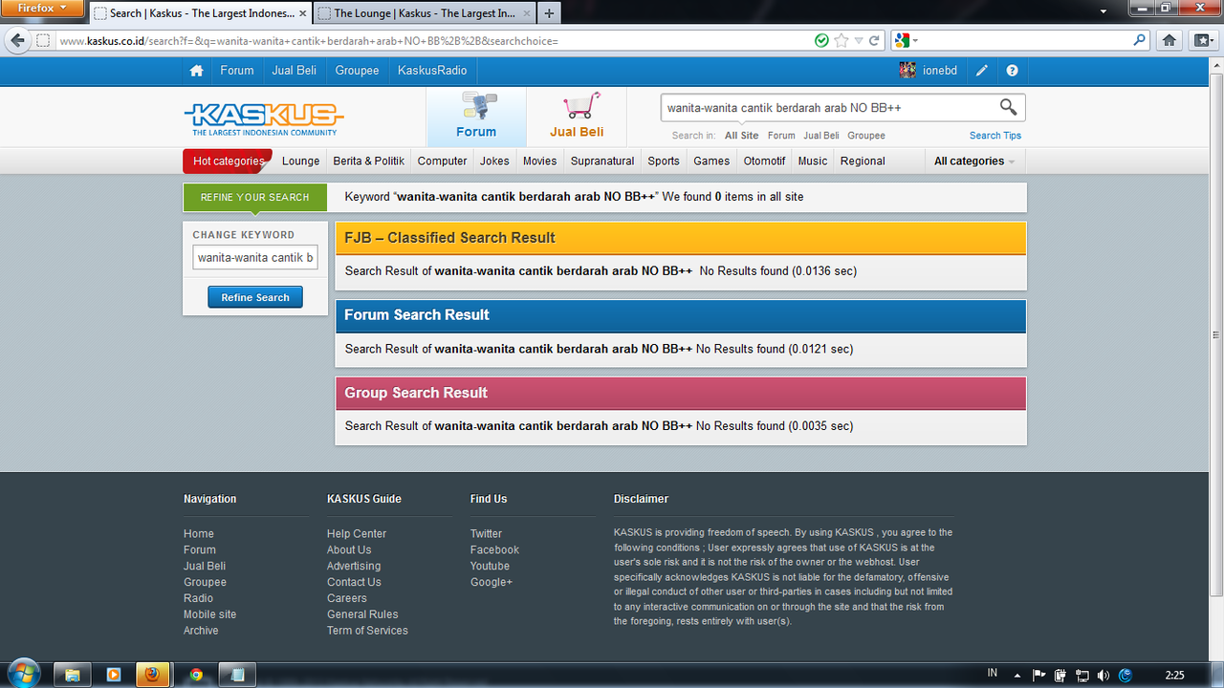Launch Chrome from the taskbar
This screenshot has width=1224, height=688.
click(x=196, y=675)
